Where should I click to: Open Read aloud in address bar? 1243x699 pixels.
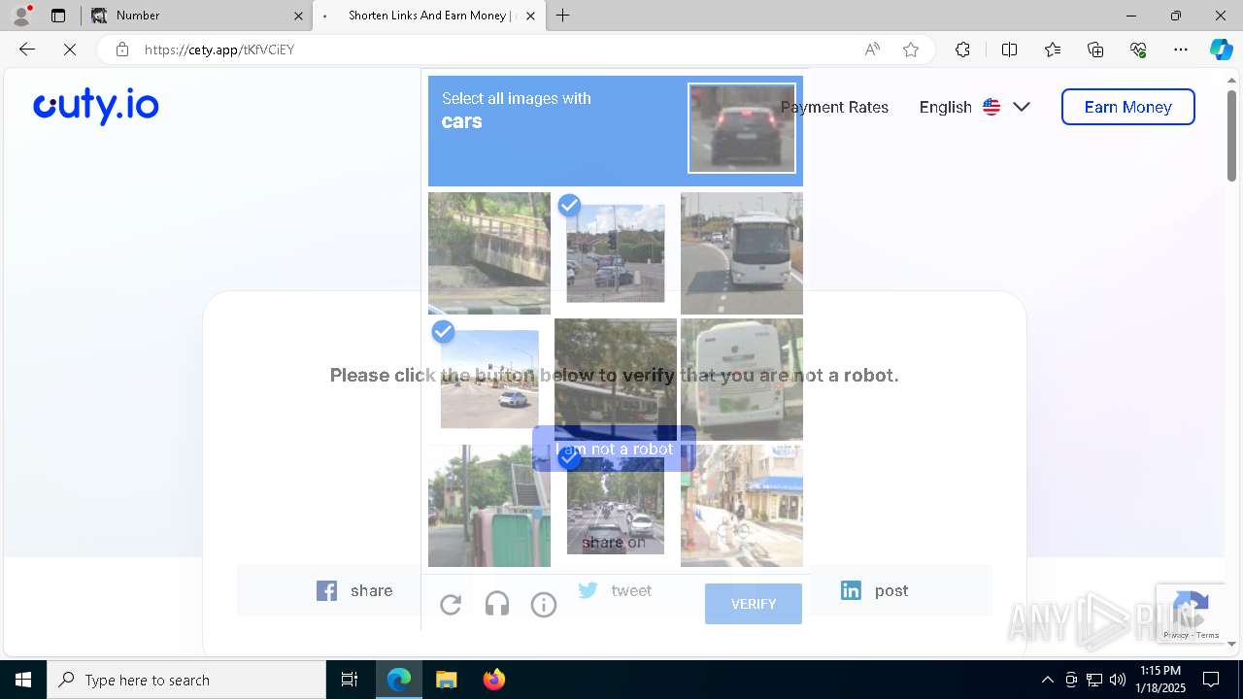click(x=872, y=50)
